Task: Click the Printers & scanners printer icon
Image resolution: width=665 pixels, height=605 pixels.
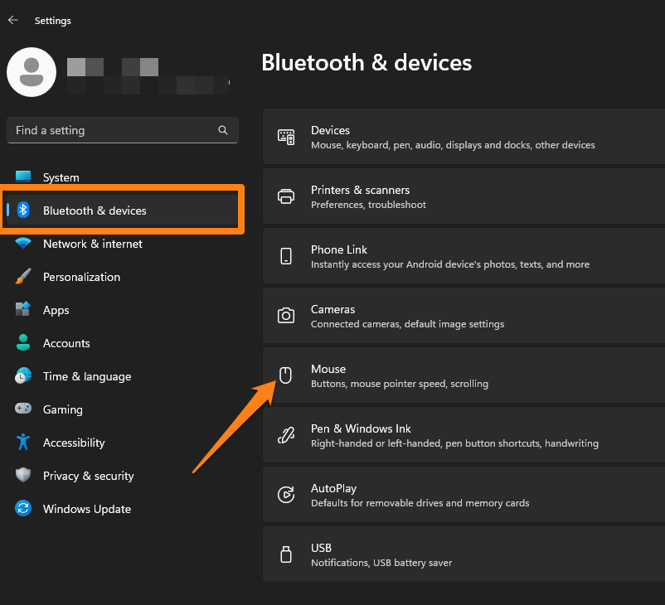Action: click(x=286, y=196)
